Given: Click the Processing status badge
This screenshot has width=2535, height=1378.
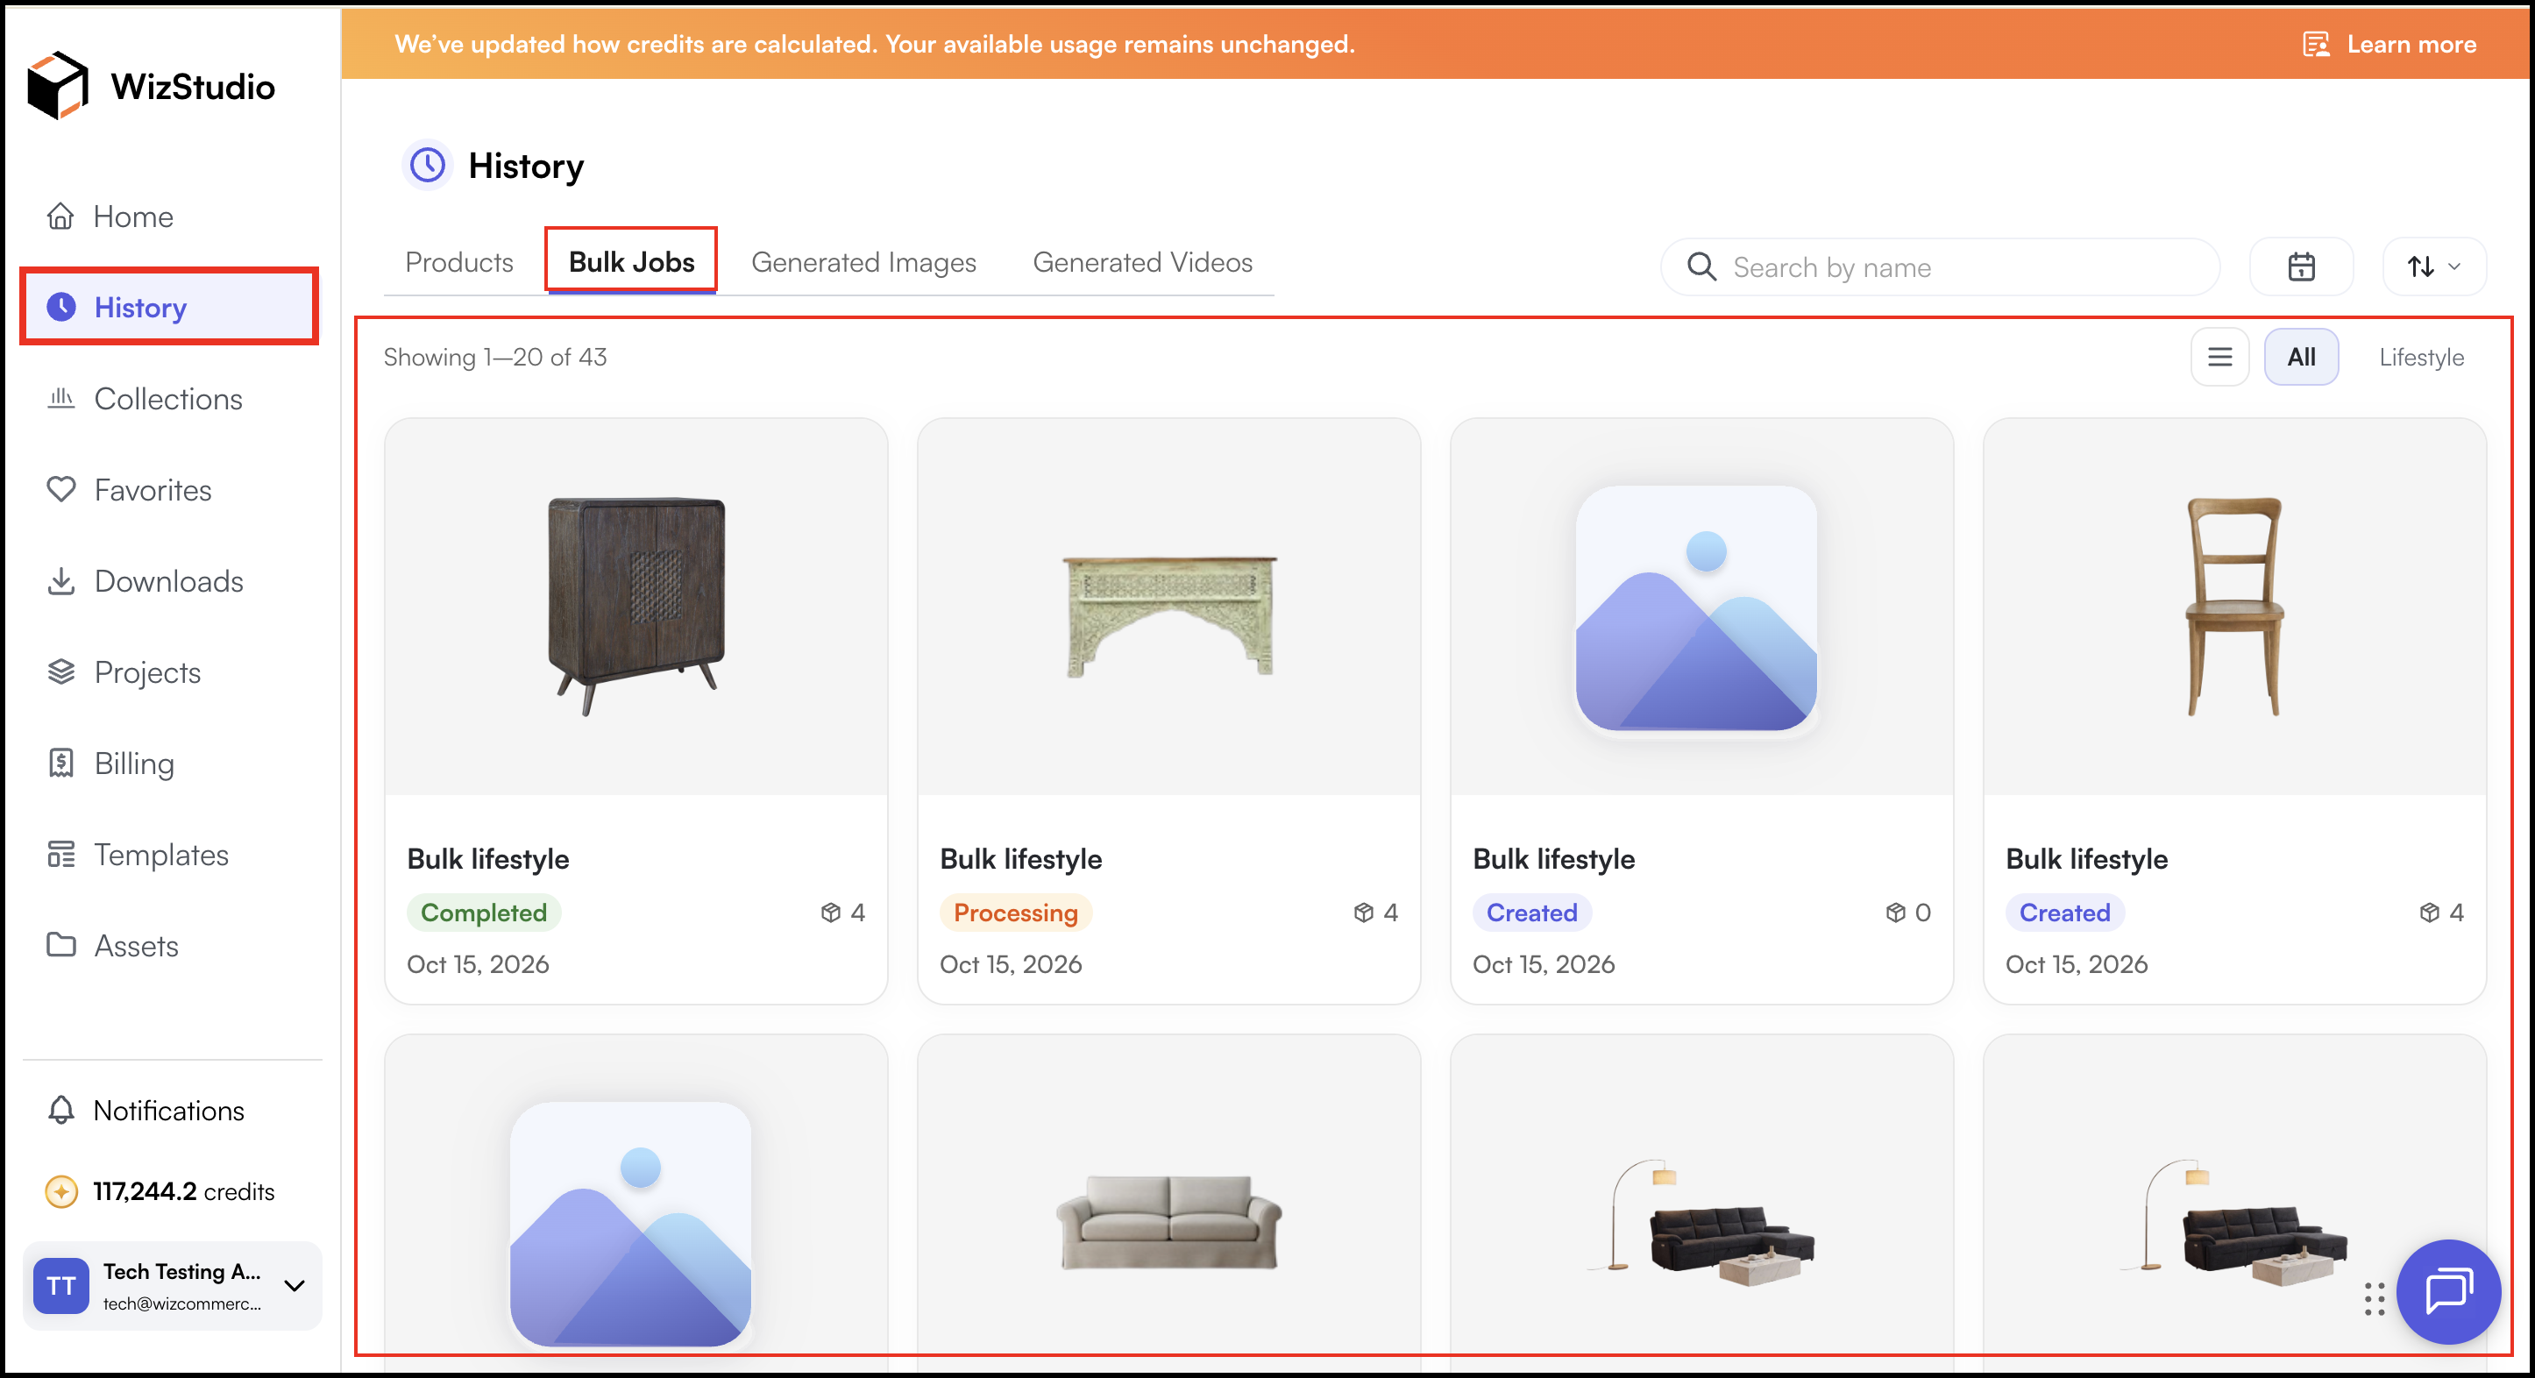Looking at the screenshot, I should coord(1016,913).
